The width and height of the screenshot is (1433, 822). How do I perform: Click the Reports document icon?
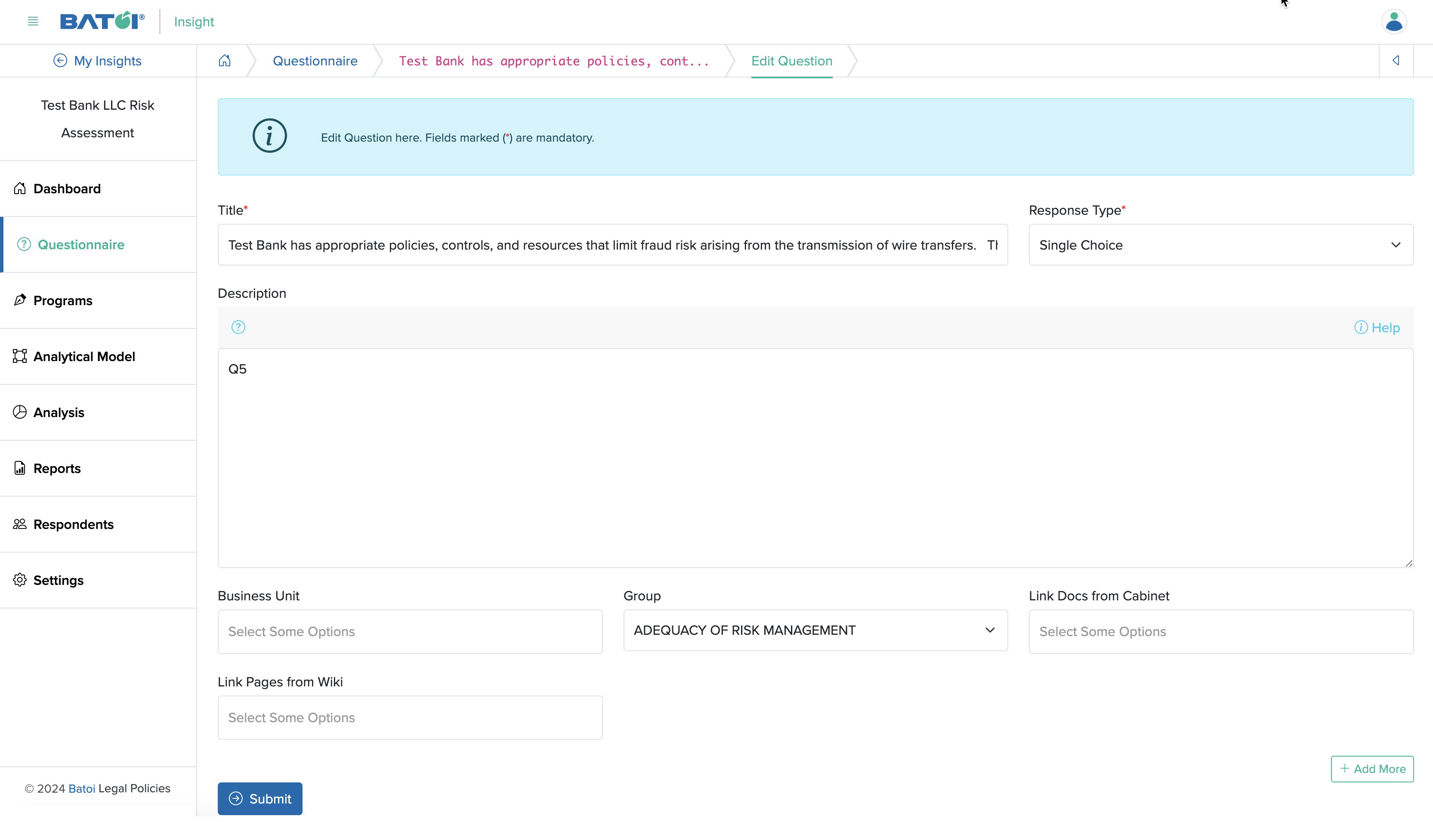pos(20,467)
